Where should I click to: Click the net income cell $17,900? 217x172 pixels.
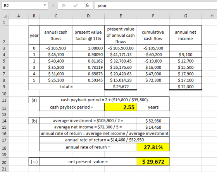(x=186, y=74)
